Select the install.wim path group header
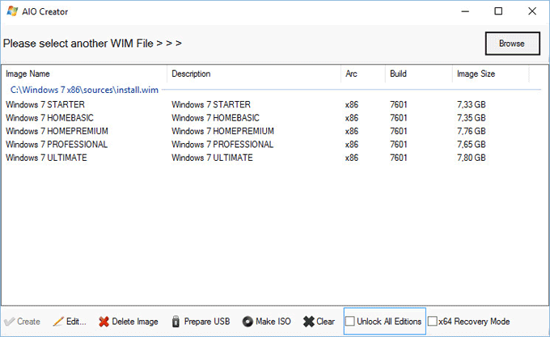 (x=84, y=90)
